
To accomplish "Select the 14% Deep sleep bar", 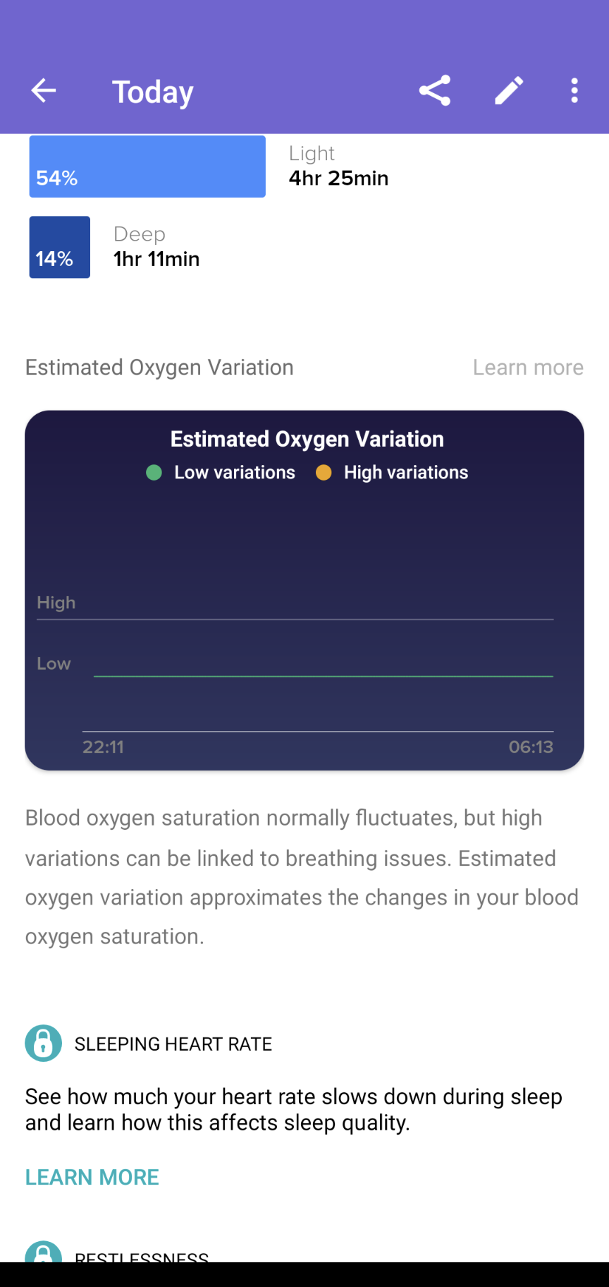I will tap(60, 247).
